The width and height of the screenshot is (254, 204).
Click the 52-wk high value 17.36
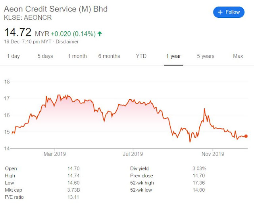(199, 183)
